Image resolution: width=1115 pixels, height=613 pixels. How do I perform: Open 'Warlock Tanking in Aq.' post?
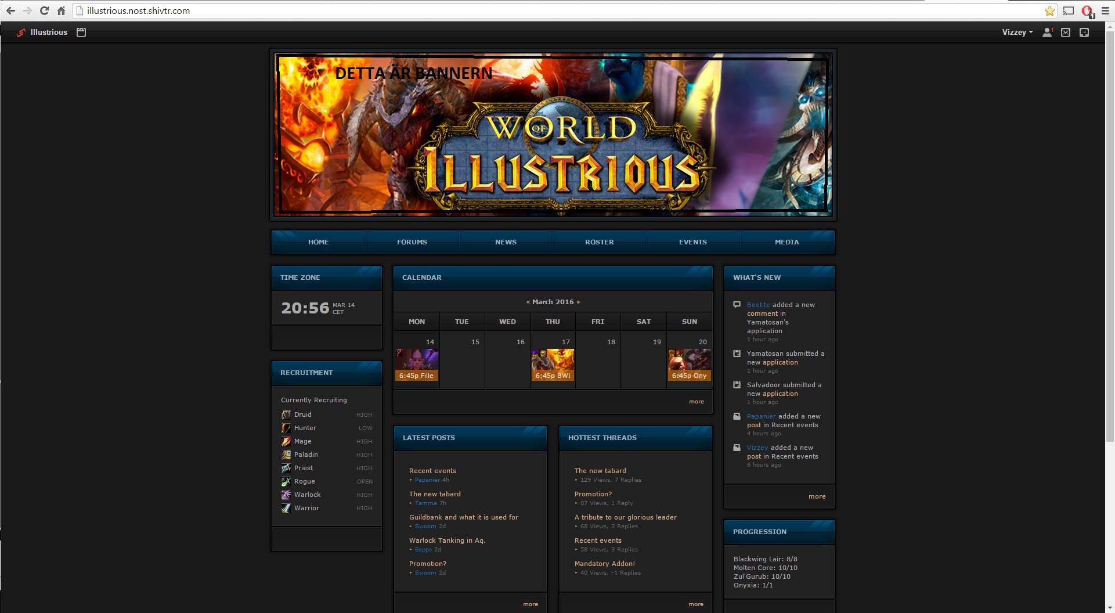click(x=447, y=540)
